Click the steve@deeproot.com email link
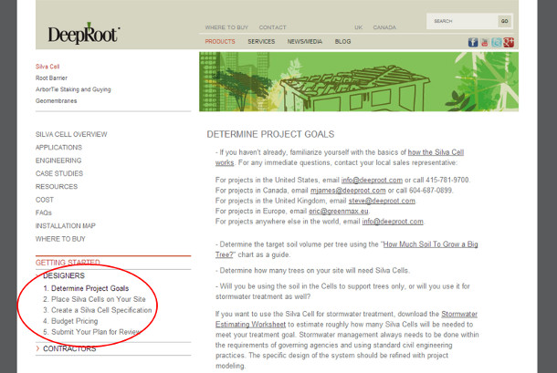The height and width of the screenshot is (373, 557). (x=382, y=201)
